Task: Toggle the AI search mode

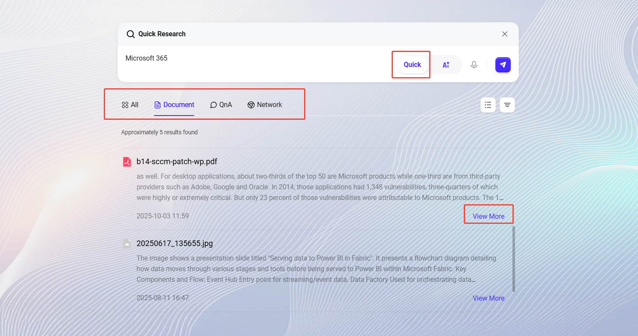Action: coord(446,65)
